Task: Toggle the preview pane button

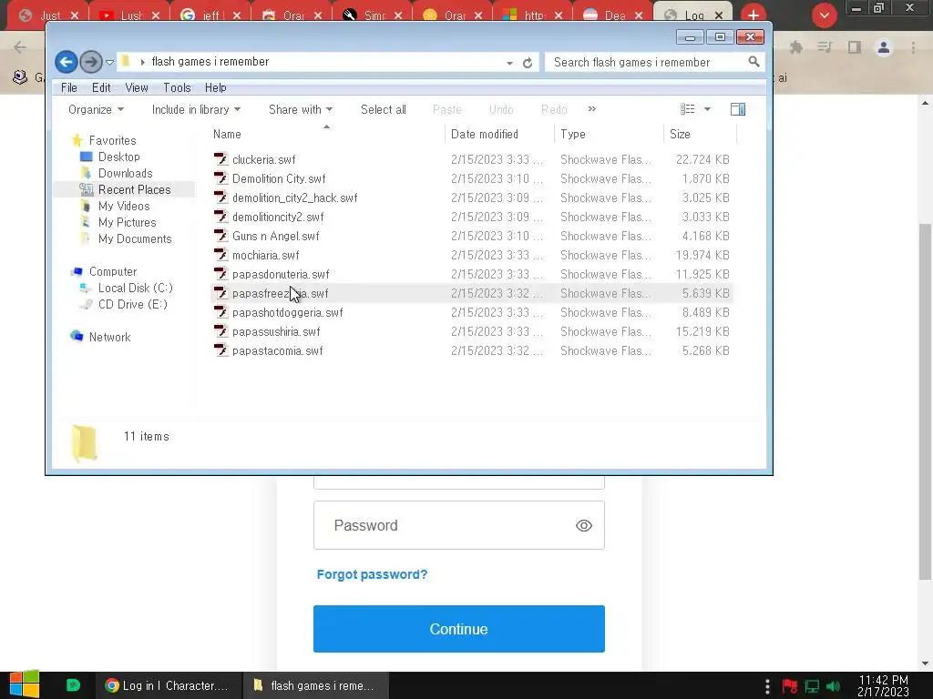Action: 738,109
